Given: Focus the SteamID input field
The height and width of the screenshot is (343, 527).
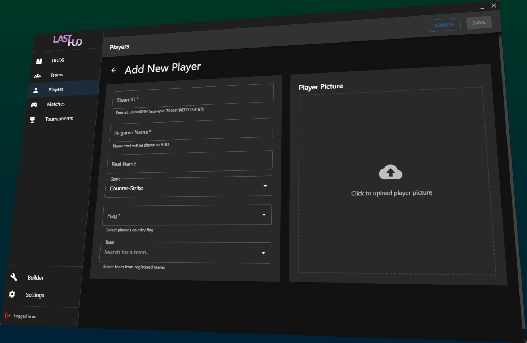Looking at the screenshot, I should (193, 97).
